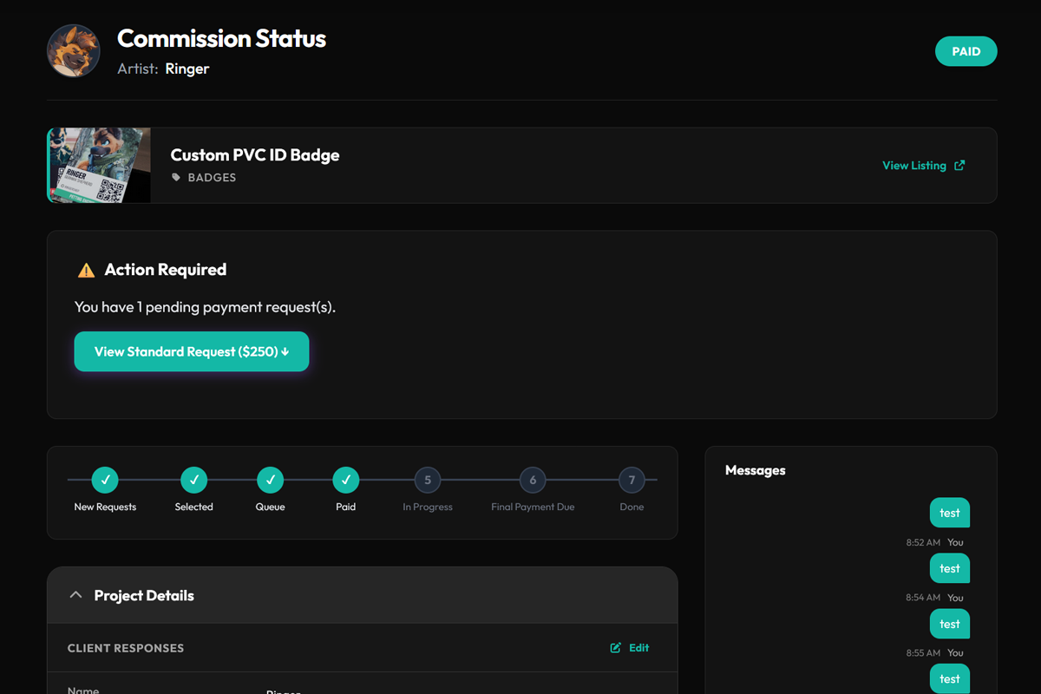The height and width of the screenshot is (694, 1041).
Task: Select the Queue step checkmark
Action: tap(270, 479)
